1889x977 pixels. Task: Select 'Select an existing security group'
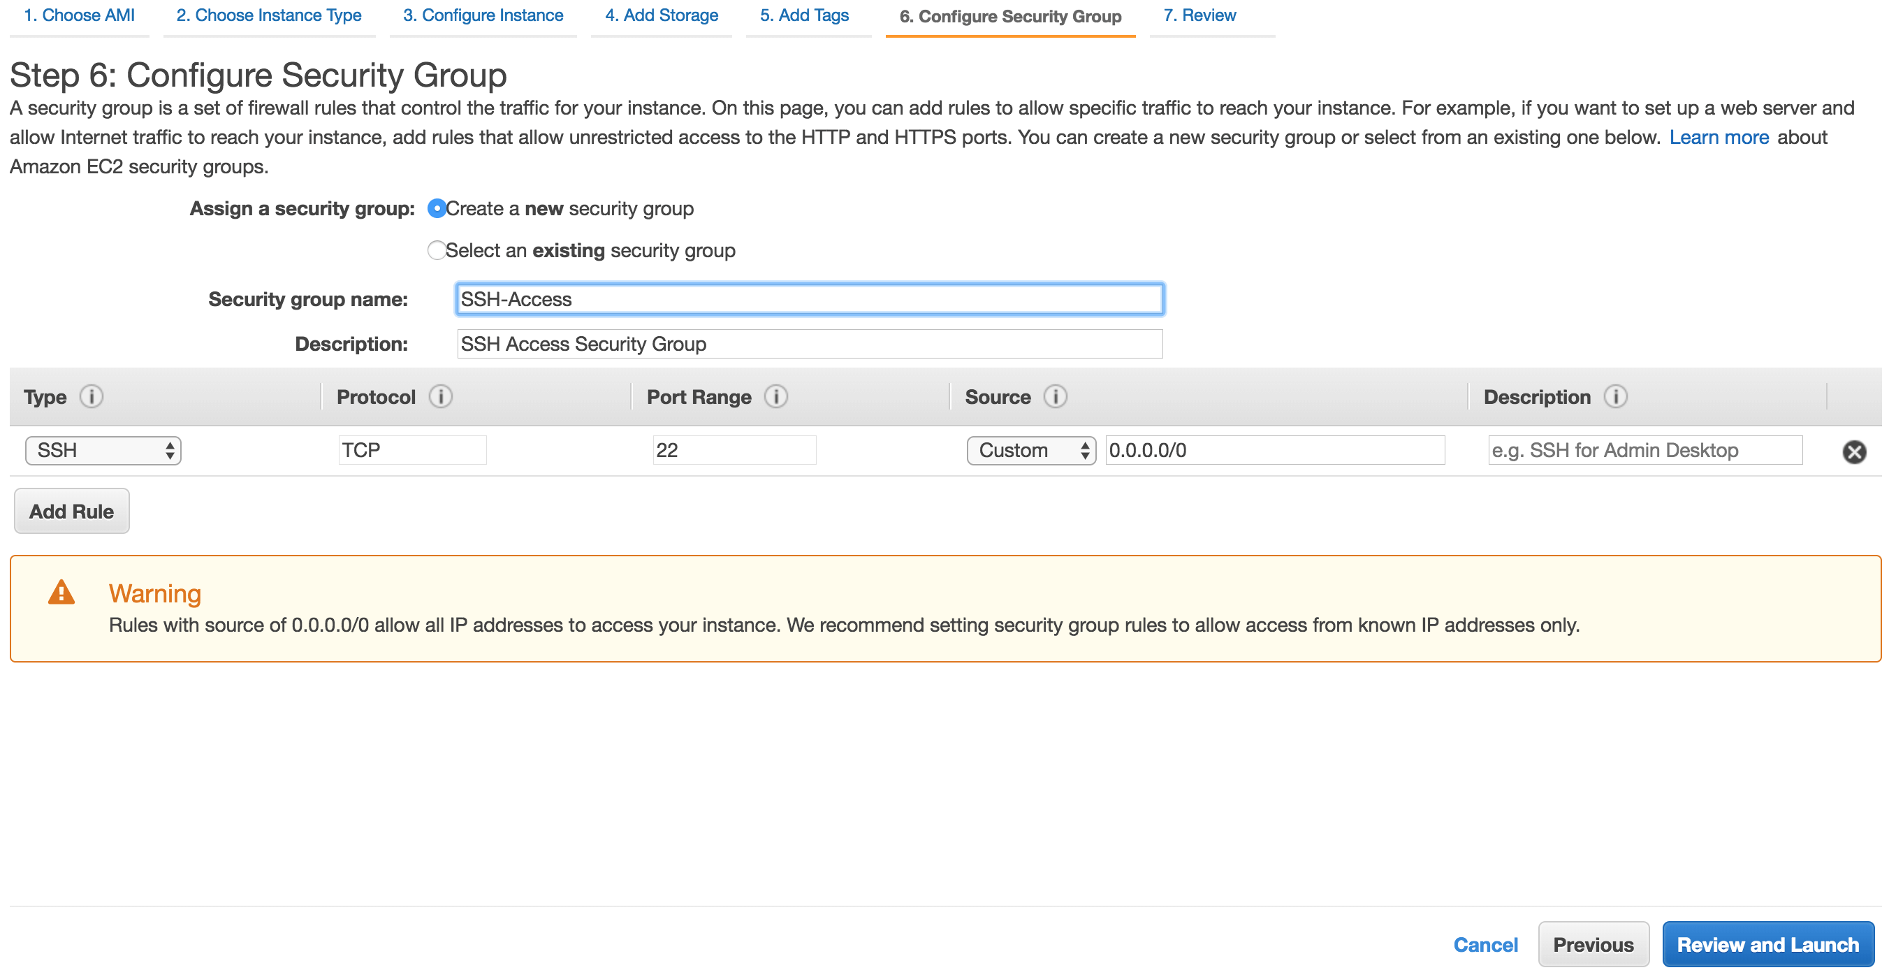pos(437,250)
